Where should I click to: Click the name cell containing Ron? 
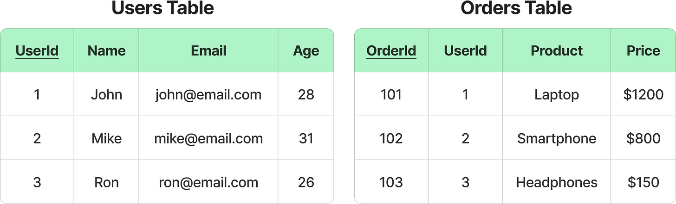(106, 182)
